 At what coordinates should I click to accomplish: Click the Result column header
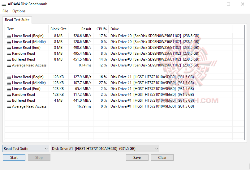pos(81,29)
